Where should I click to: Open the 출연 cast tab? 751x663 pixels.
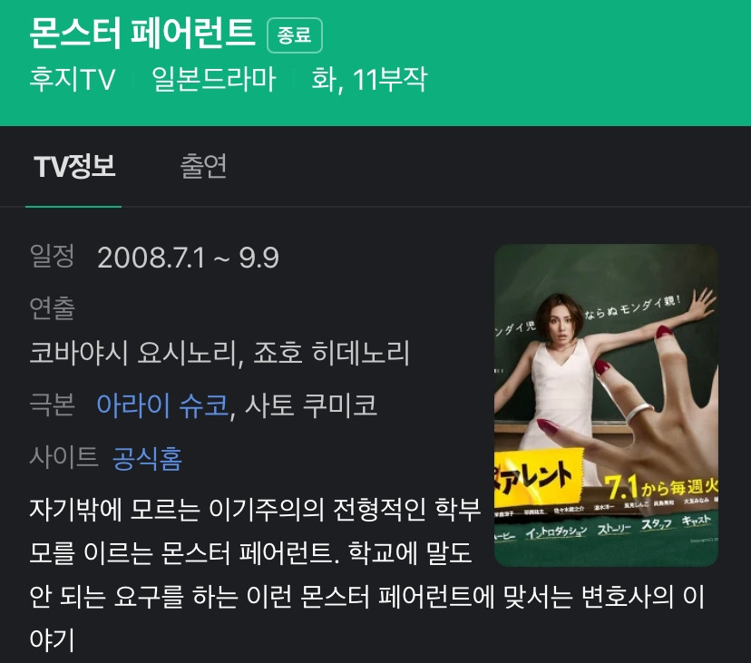(203, 166)
